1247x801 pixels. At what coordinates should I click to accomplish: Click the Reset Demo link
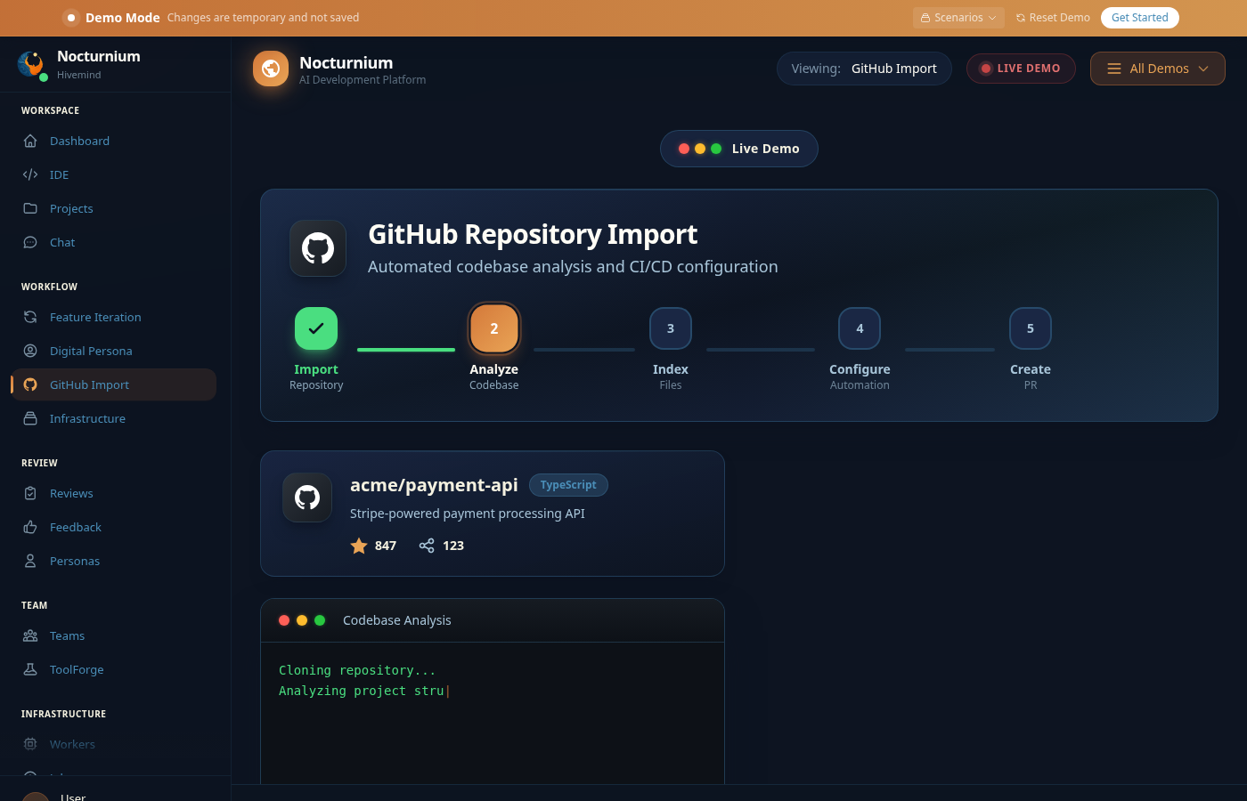(x=1053, y=18)
